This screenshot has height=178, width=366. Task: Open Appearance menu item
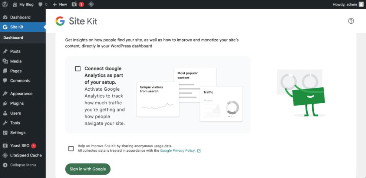point(23,94)
